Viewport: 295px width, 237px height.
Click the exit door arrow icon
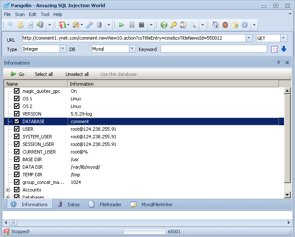point(40,25)
